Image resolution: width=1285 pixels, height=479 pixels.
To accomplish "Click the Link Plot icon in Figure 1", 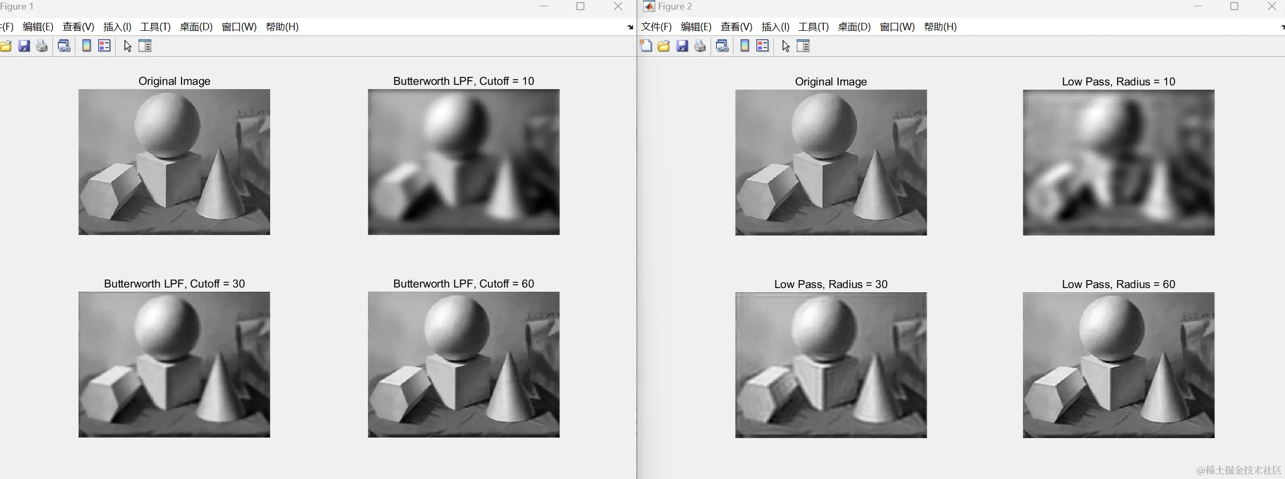I will 64,46.
